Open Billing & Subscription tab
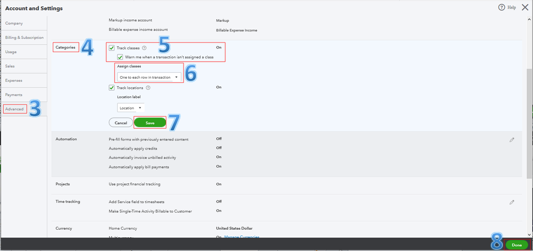533x251 pixels. 23,38
